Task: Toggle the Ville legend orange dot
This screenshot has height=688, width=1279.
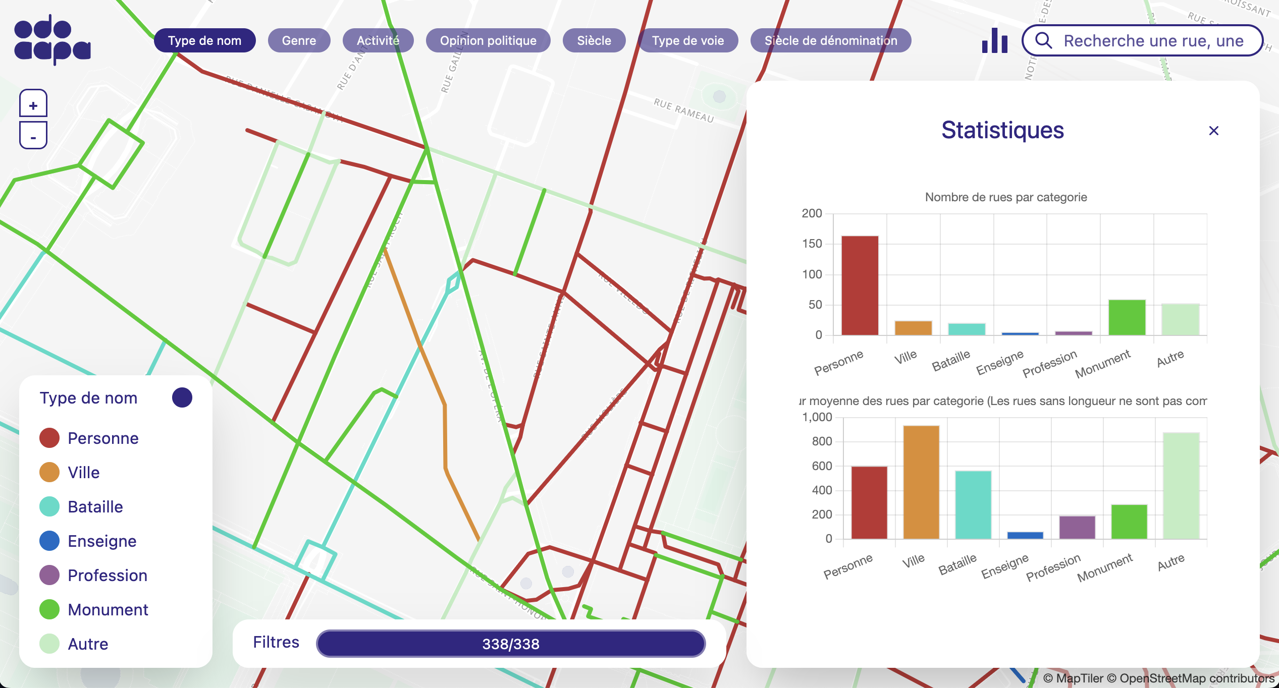Action: pos(49,472)
